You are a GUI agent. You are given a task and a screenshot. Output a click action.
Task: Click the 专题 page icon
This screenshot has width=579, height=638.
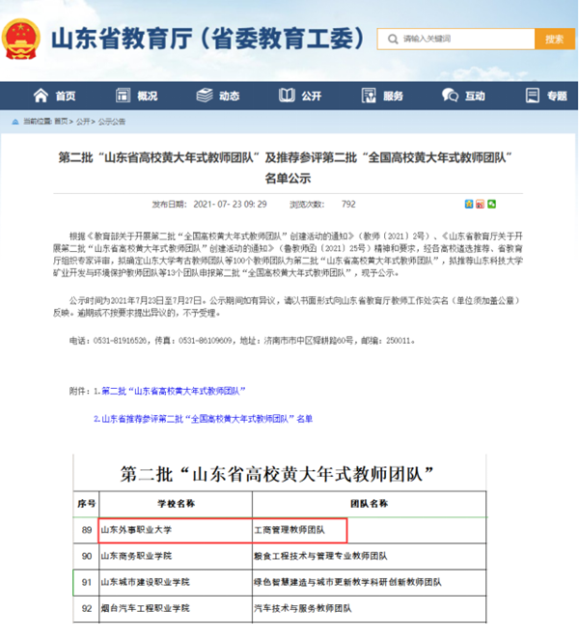pos(533,96)
